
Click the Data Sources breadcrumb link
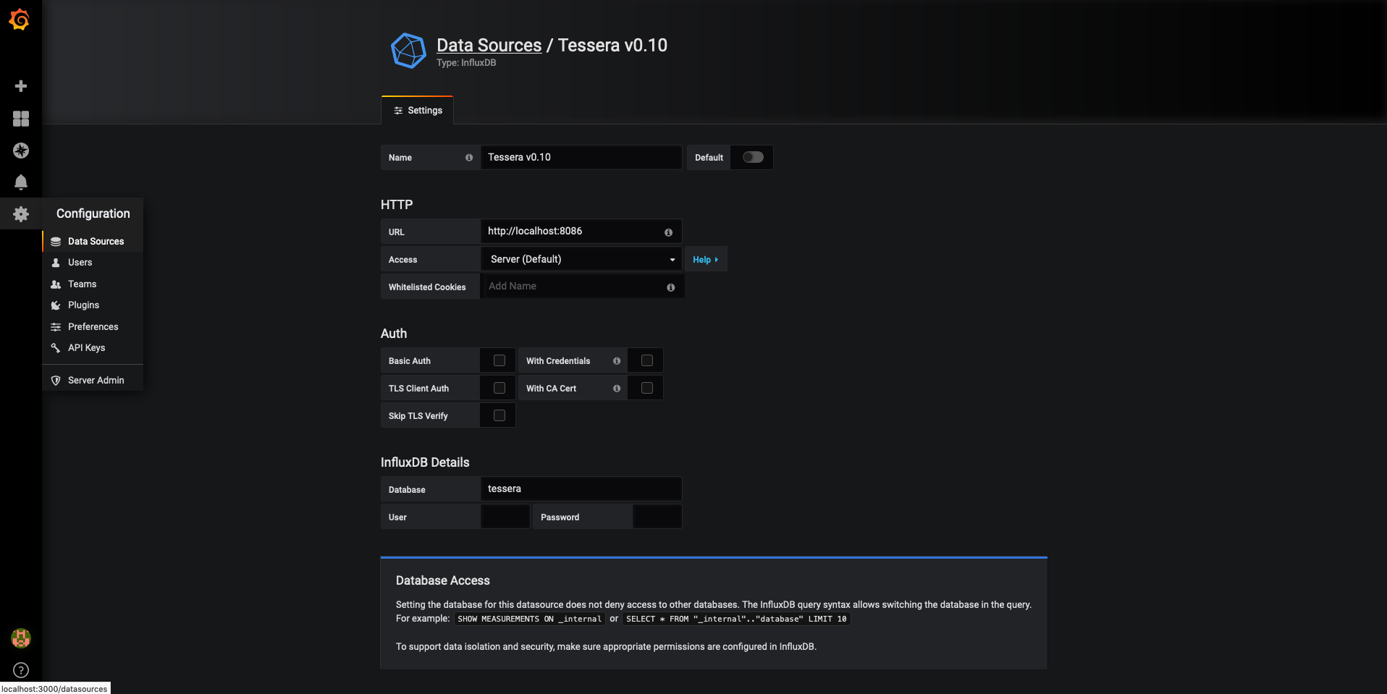(x=489, y=45)
